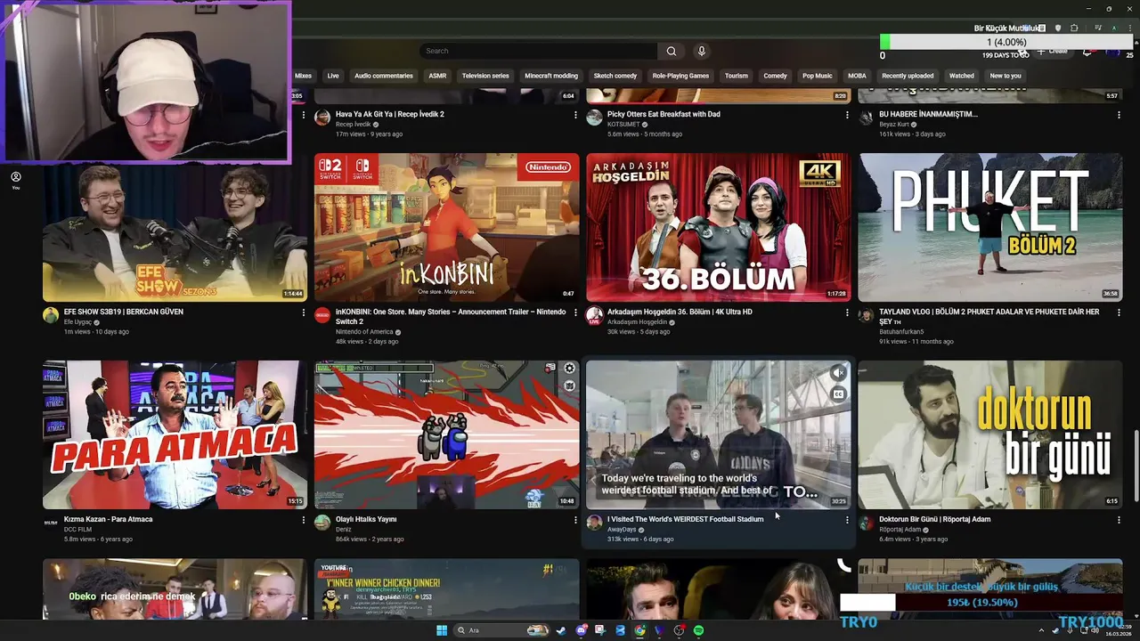Screen dimensions: 1140x641
Task: Open Nintendo of America channel avatar
Action: 322,315
